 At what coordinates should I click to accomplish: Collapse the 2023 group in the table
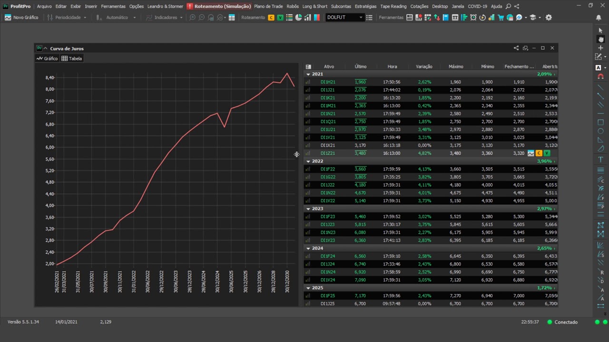point(308,209)
